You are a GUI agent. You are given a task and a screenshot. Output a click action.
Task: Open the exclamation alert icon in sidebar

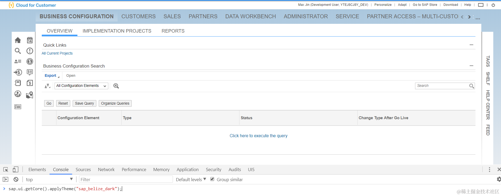pos(30,51)
